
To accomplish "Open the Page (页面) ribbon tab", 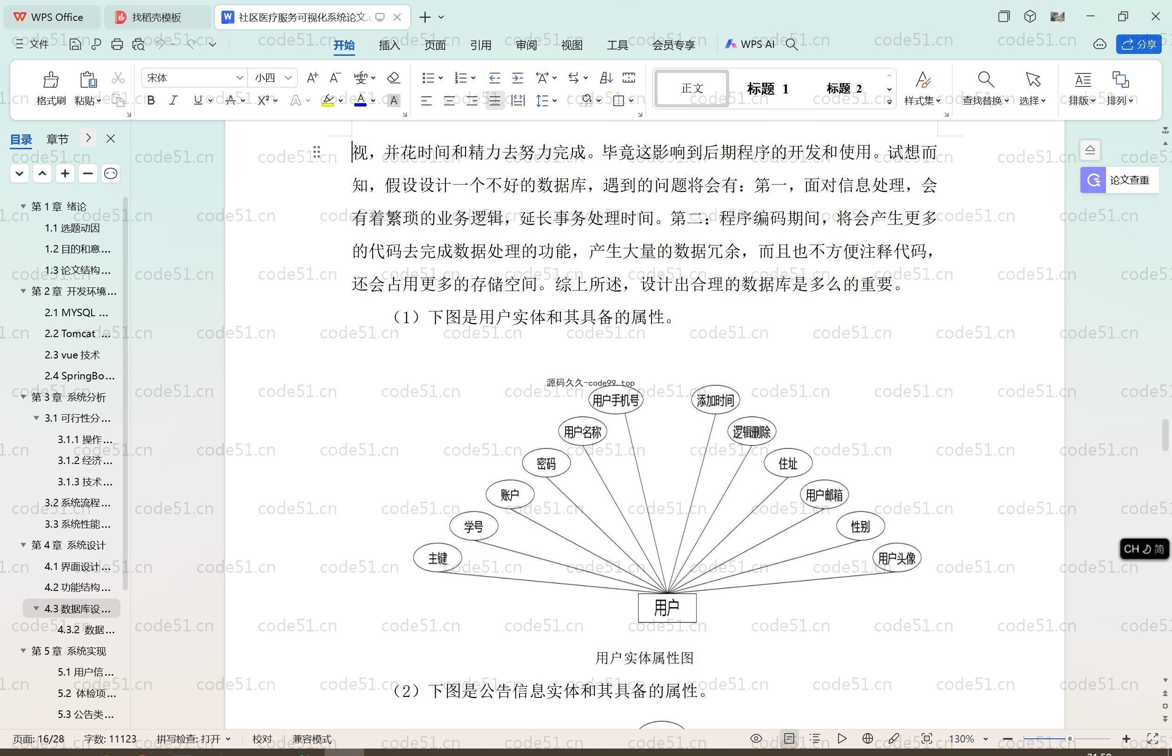I will point(435,45).
